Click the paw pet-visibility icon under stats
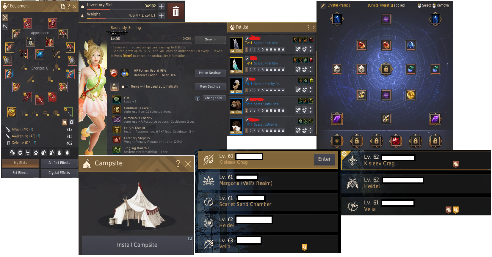This screenshot has width=492, height=257. (x=36, y=153)
